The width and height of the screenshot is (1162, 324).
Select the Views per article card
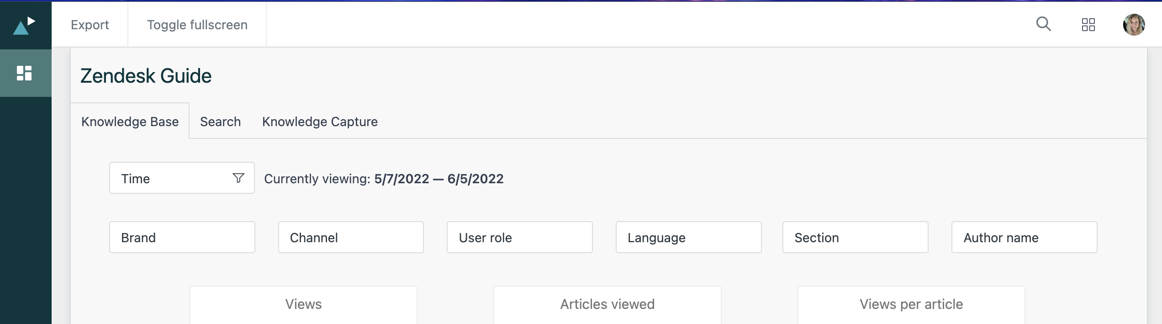coord(911,305)
